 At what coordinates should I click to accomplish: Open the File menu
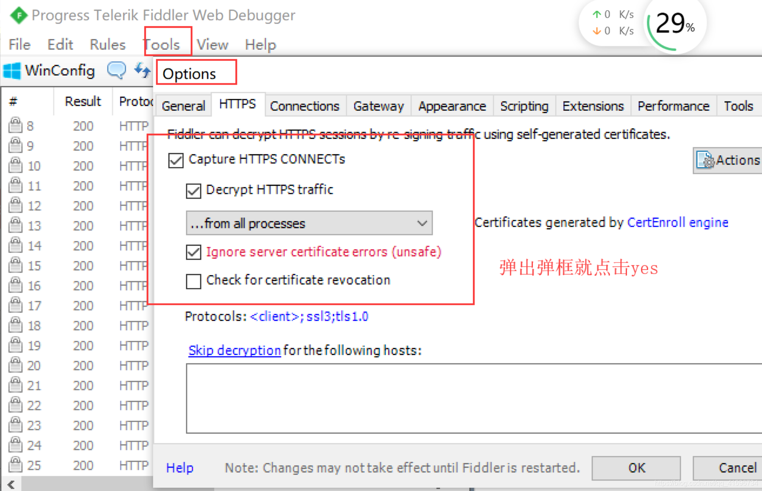[x=19, y=44]
